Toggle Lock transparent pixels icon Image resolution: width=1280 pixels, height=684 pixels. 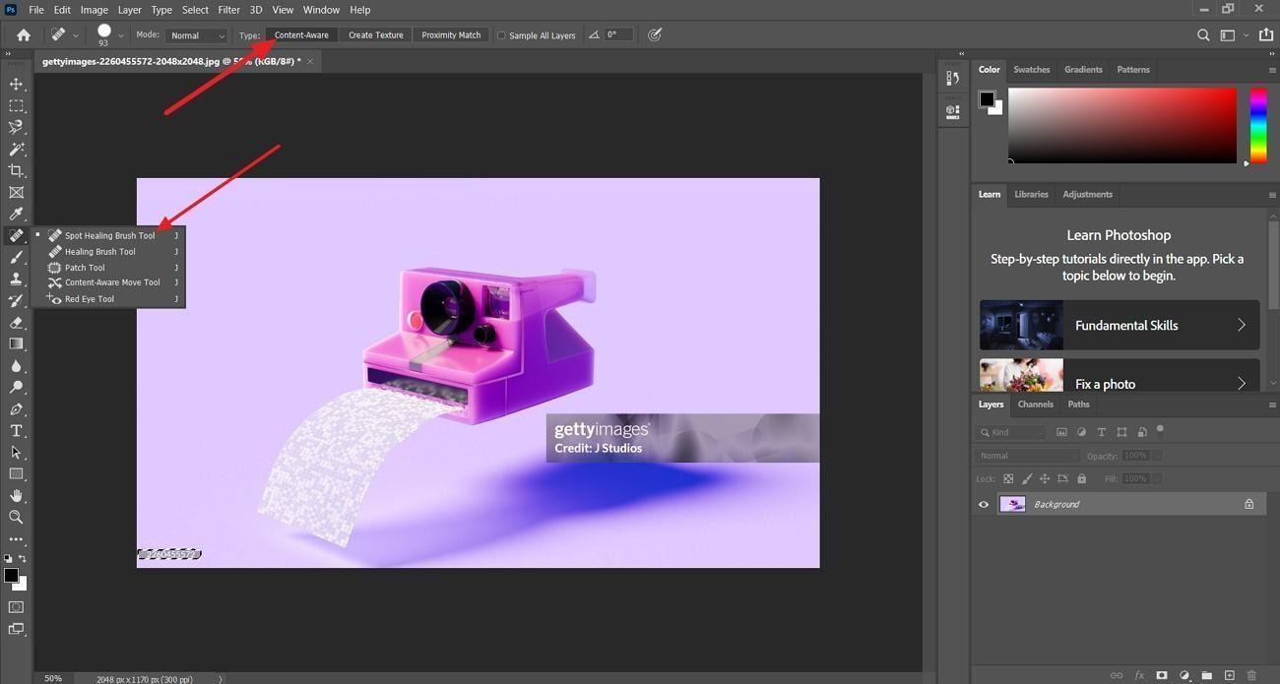click(1008, 479)
